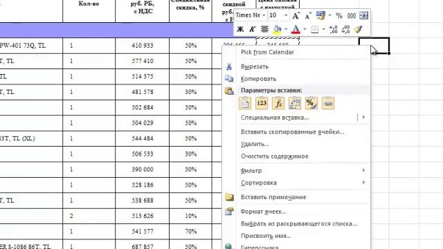Screen dimensions: 443x249
Task: Click merge and center icon
Action: (363, 15)
